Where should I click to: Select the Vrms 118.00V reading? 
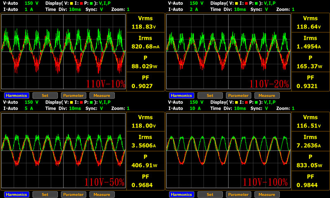tap(146, 121)
